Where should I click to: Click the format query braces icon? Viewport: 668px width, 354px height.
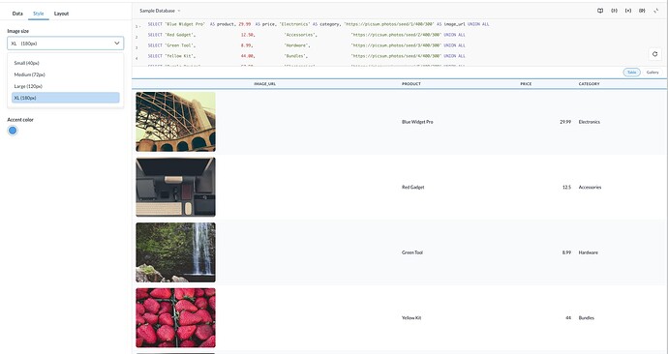[614, 11]
